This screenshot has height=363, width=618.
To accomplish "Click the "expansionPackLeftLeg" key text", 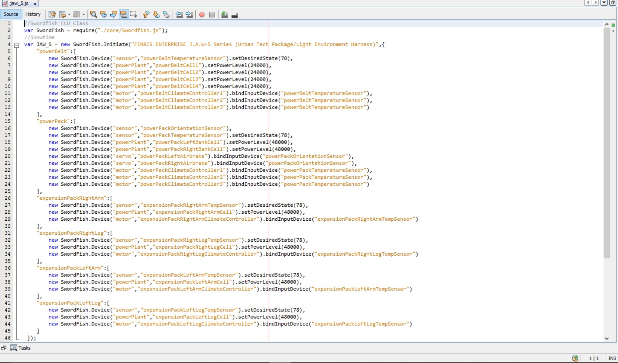I will (x=70, y=303).
